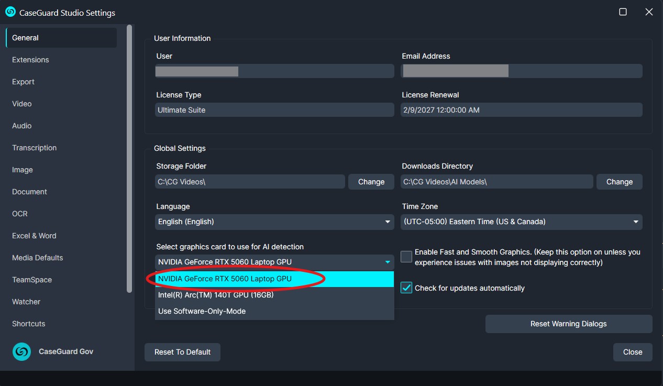Screen dimensions: 663x386
Task: Click the Downloads Directory path field
Action: click(x=497, y=182)
